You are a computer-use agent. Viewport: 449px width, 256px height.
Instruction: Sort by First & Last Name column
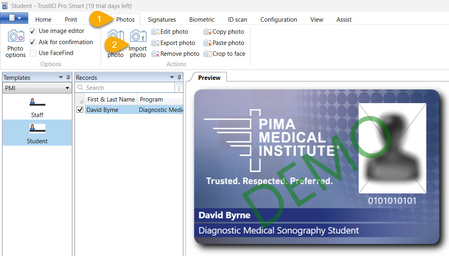pyautogui.click(x=111, y=100)
